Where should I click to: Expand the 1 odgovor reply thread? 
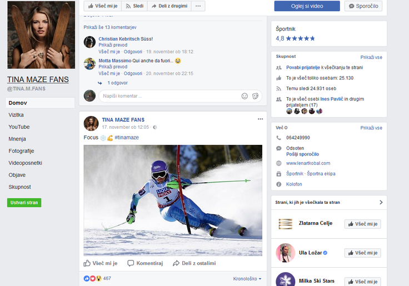117,83
